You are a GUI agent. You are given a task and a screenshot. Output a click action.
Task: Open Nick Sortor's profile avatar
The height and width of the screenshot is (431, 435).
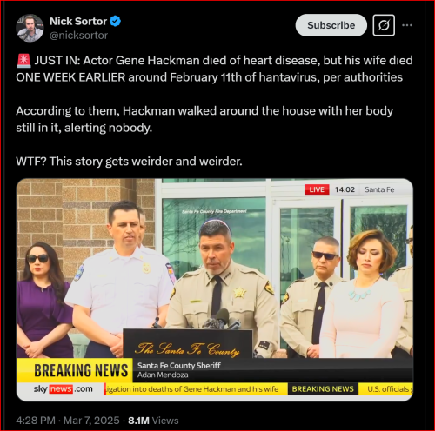click(30, 28)
